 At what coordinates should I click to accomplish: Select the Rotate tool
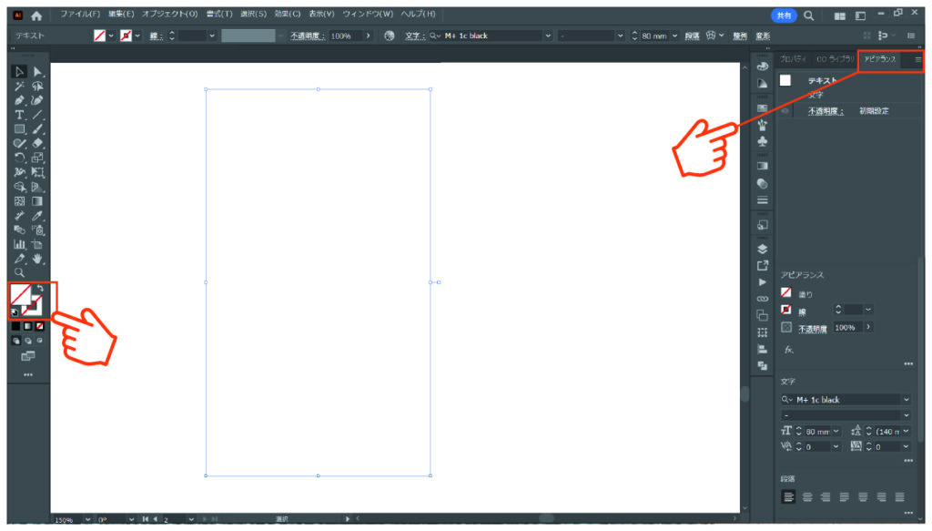click(x=19, y=158)
